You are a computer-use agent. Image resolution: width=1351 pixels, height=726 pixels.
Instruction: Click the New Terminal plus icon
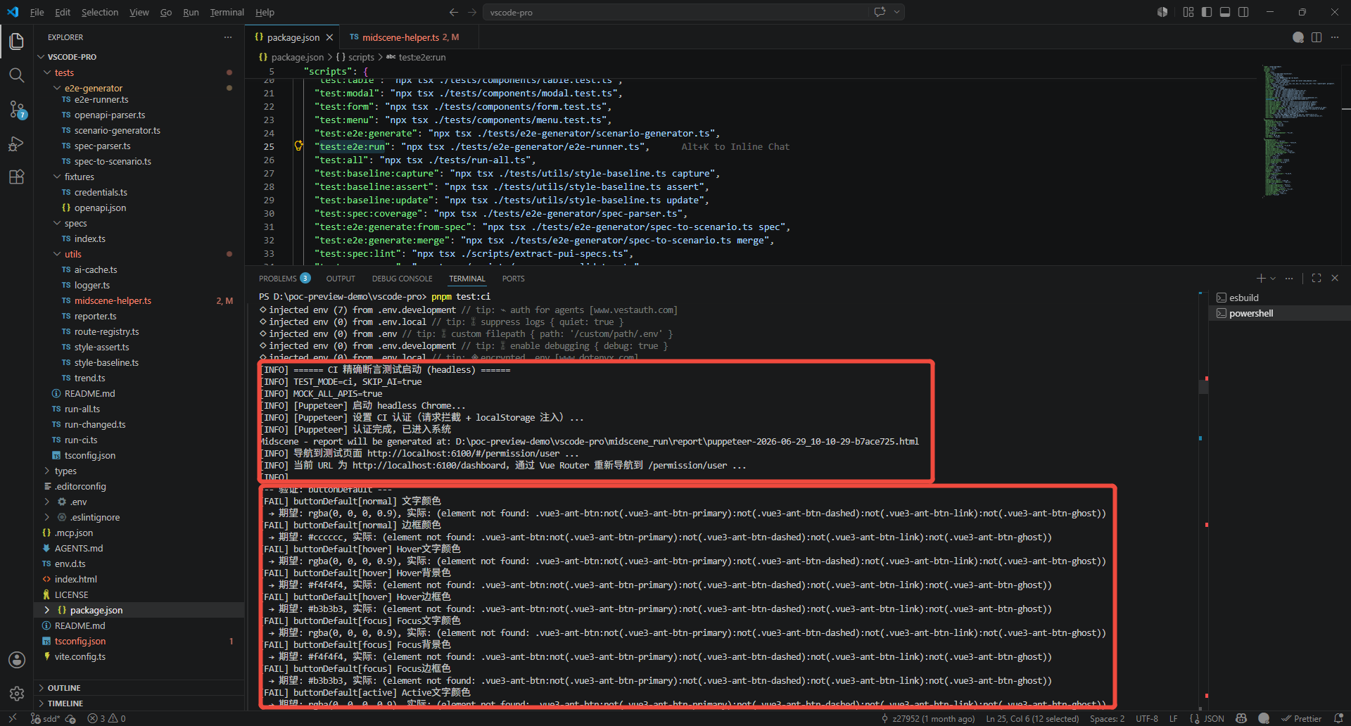click(x=1261, y=279)
